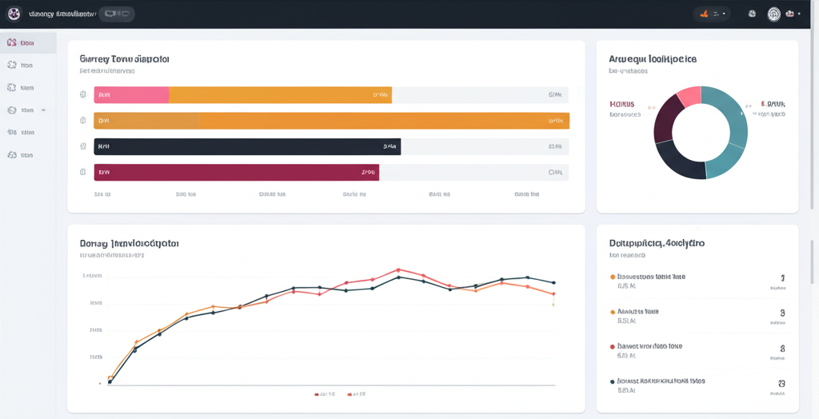Click the small icon beside the crimson bar row
The image size is (819, 419).
click(83, 172)
